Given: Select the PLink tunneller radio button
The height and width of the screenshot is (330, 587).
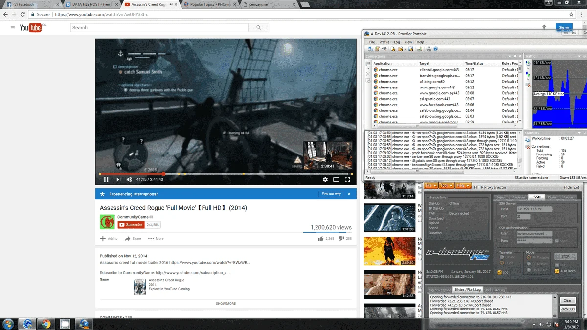Looking at the screenshot, I should coord(502,263).
